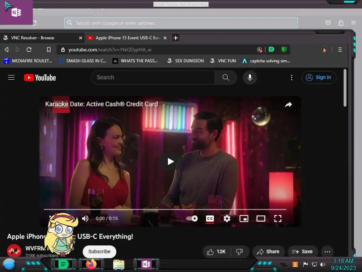Open video settings gear
The width and height of the screenshot is (362, 272).
point(227,218)
